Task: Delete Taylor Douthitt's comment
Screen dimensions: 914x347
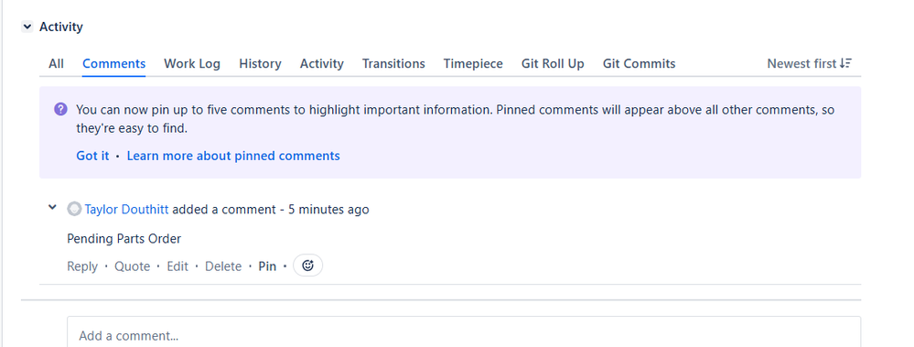Action: pos(223,266)
